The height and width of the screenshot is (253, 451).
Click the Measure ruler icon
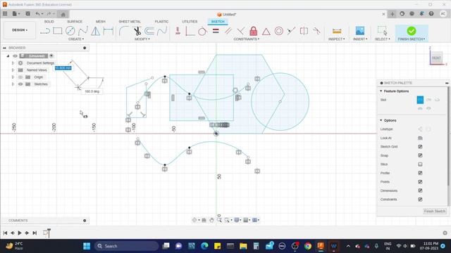pyautogui.click(x=337, y=31)
